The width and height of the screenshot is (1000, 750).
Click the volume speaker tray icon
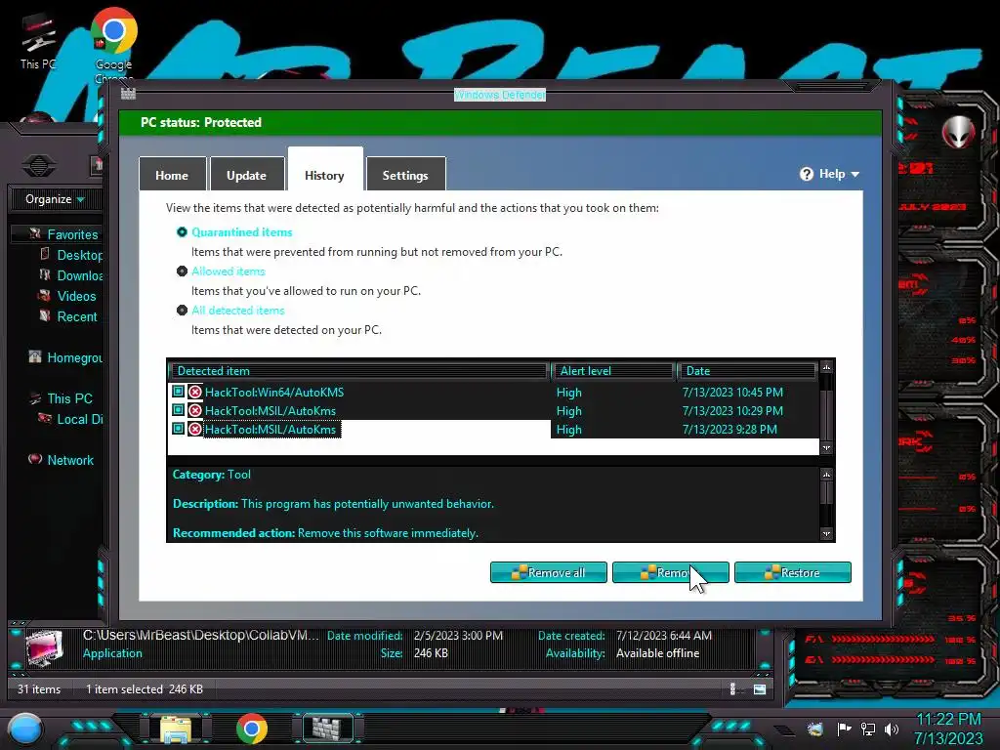(891, 729)
